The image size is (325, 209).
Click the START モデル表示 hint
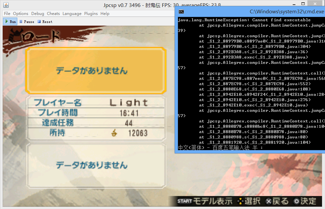tap(205, 201)
